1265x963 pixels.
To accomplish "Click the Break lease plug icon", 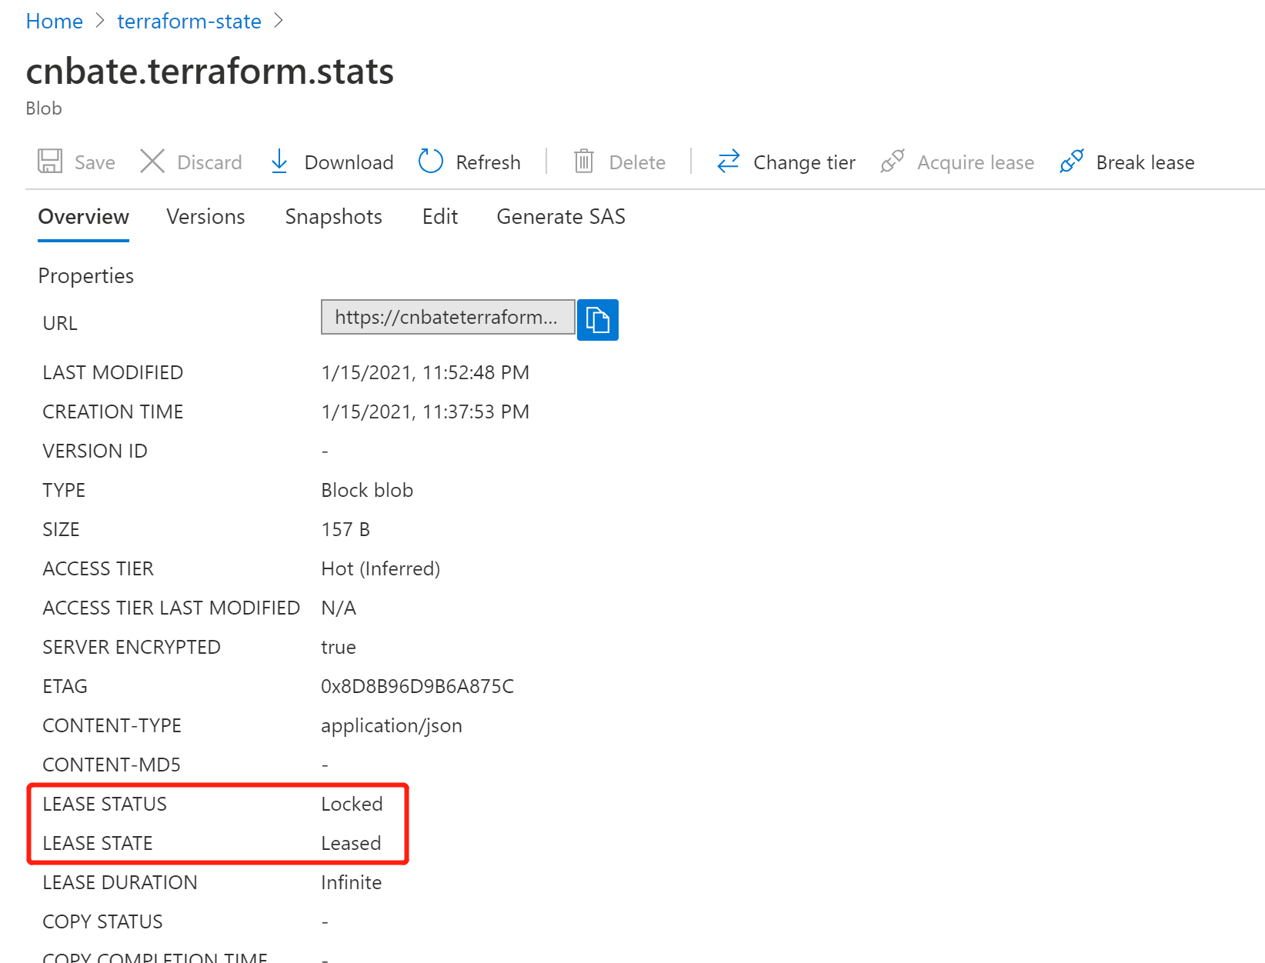I will pos(1072,162).
